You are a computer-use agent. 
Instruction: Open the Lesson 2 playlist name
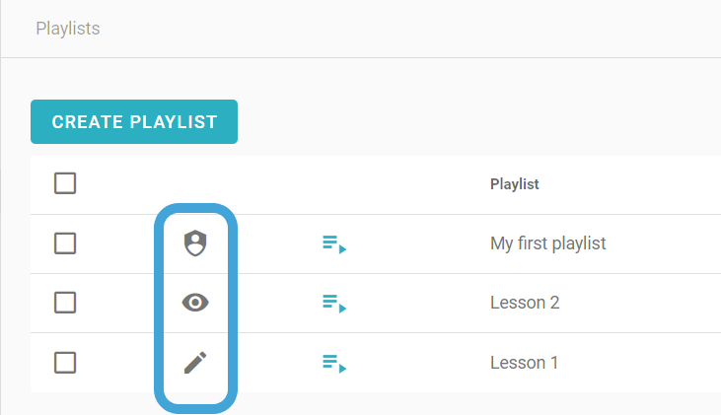pyautogui.click(x=525, y=303)
